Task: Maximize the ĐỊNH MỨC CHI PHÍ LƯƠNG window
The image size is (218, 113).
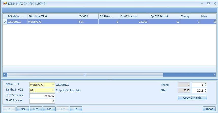Action: [208, 4]
